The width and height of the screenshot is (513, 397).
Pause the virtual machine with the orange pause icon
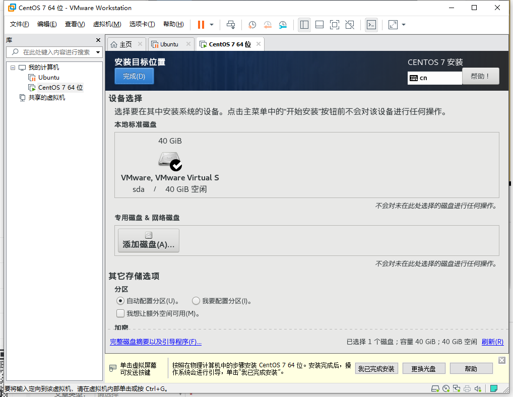pos(201,25)
